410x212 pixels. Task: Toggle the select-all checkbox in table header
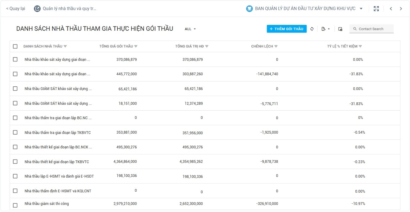(15, 46)
